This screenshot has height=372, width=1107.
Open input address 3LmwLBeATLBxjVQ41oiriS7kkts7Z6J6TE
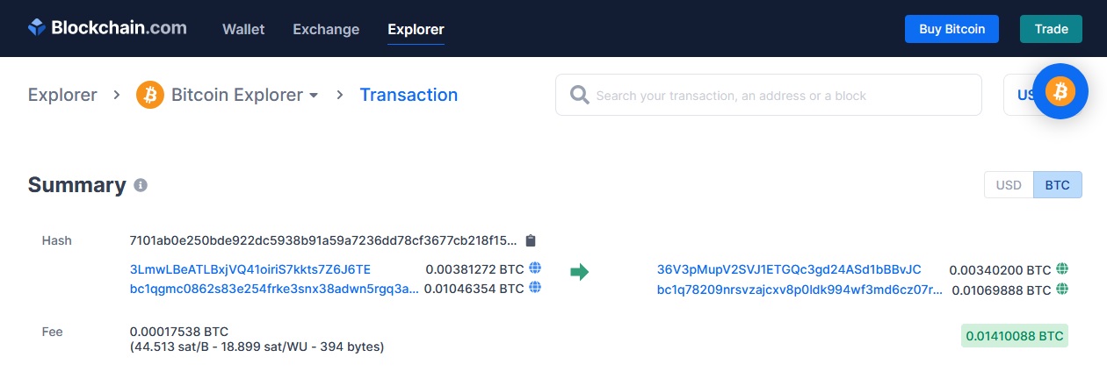(x=250, y=269)
